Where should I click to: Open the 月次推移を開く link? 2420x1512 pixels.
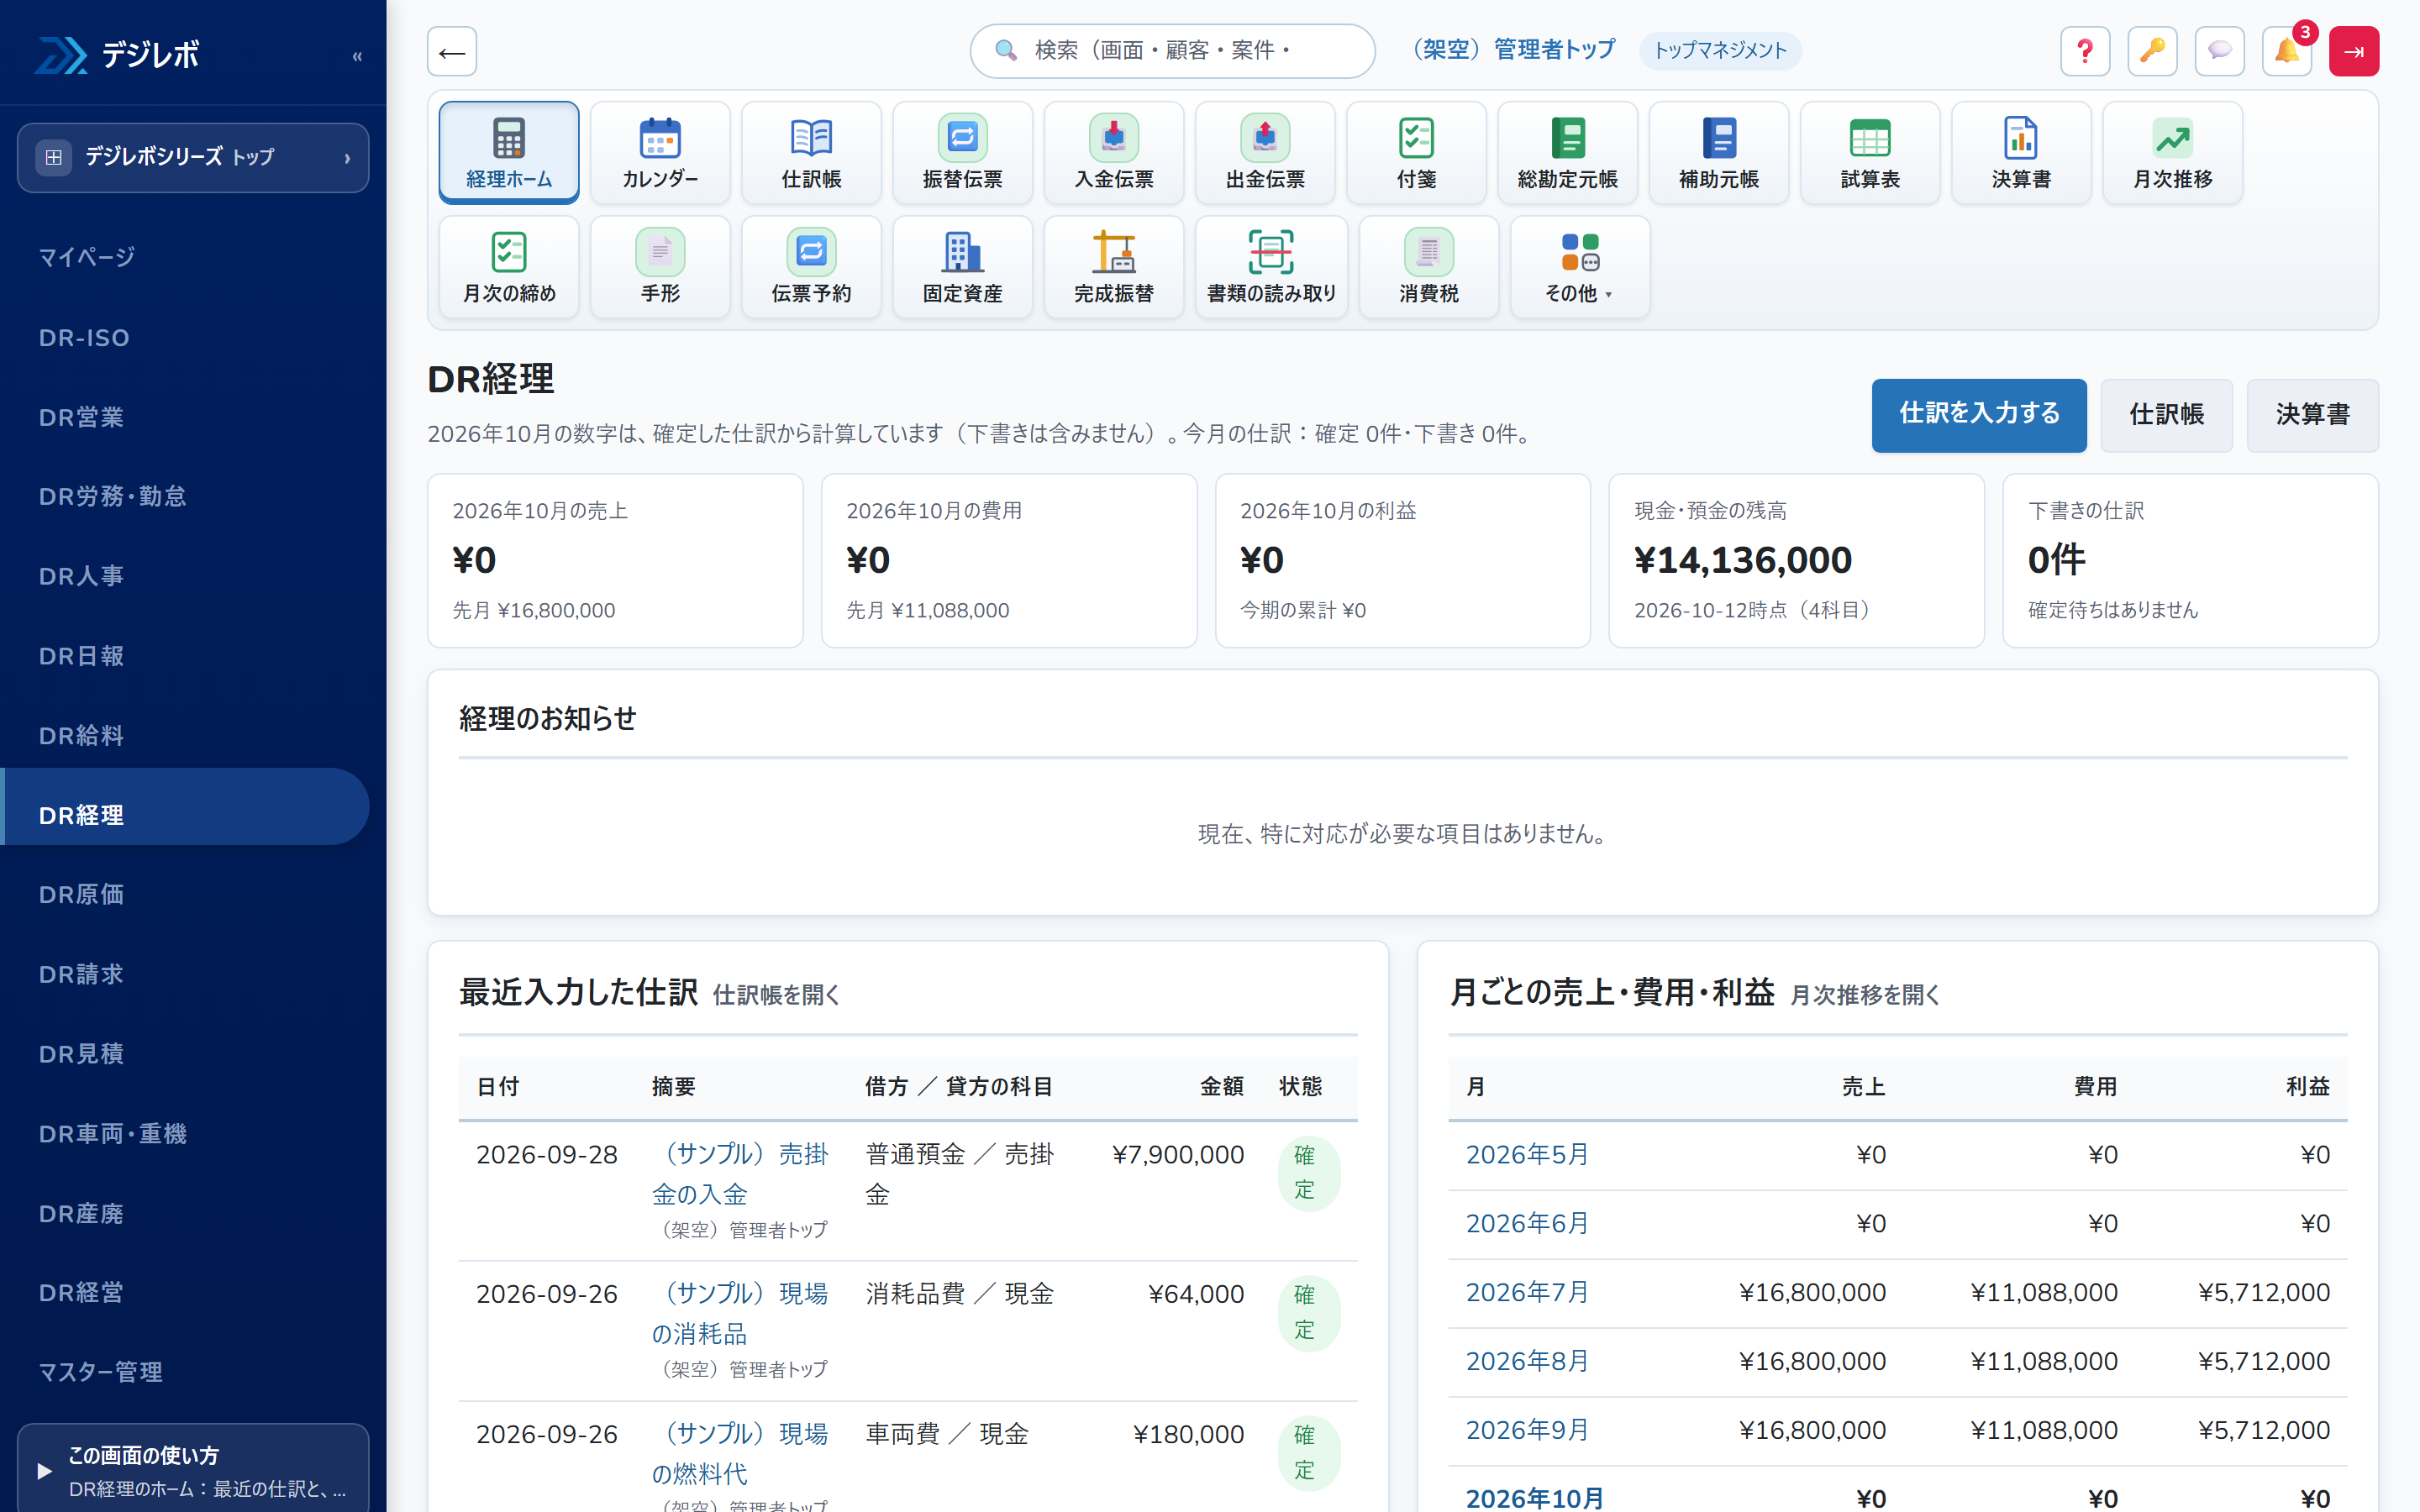[1864, 995]
